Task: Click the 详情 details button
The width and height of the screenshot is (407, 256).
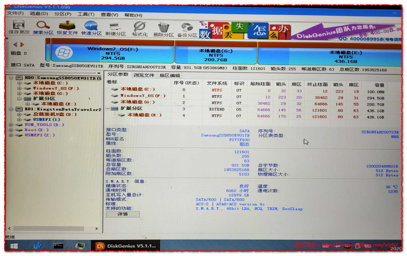Action: [123, 214]
